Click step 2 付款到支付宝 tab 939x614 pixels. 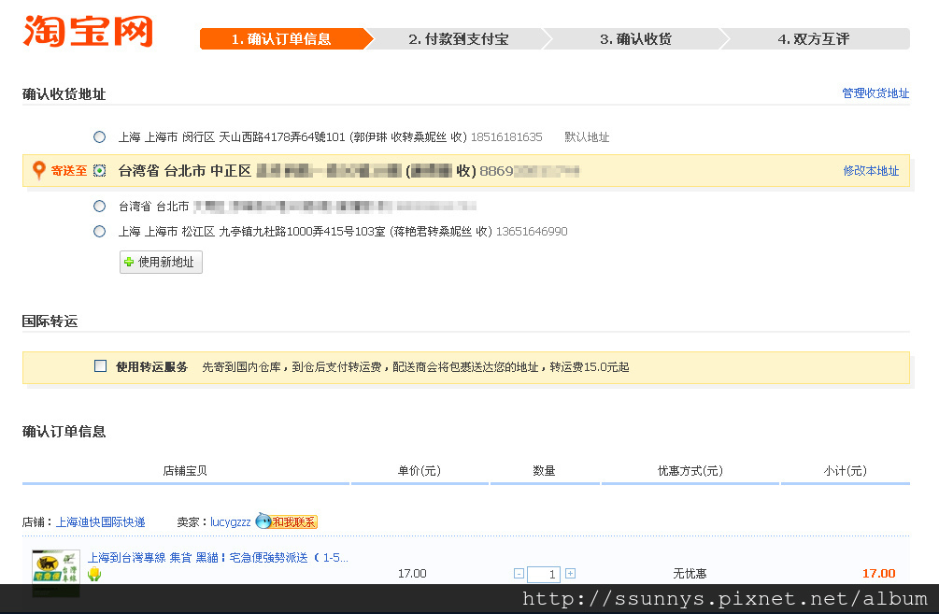458,39
